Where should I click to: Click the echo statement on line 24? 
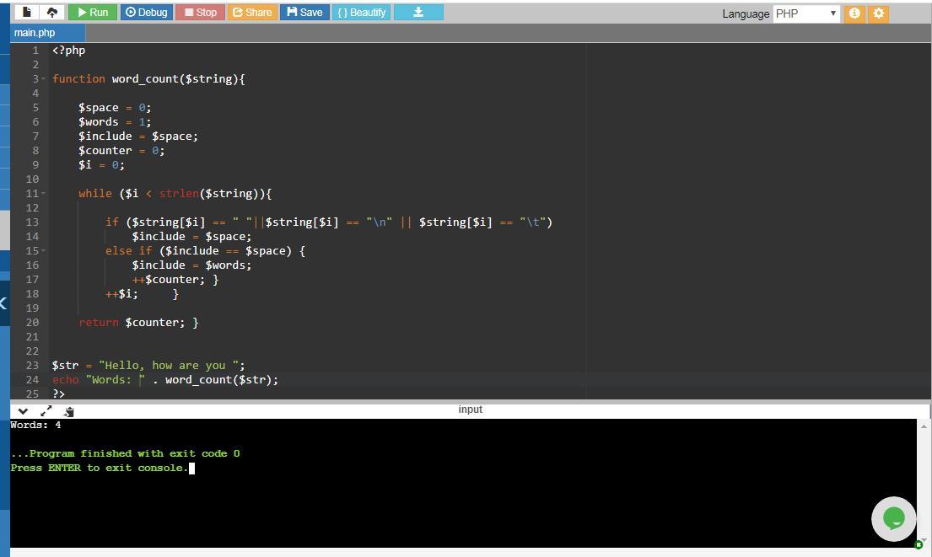point(164,380)
